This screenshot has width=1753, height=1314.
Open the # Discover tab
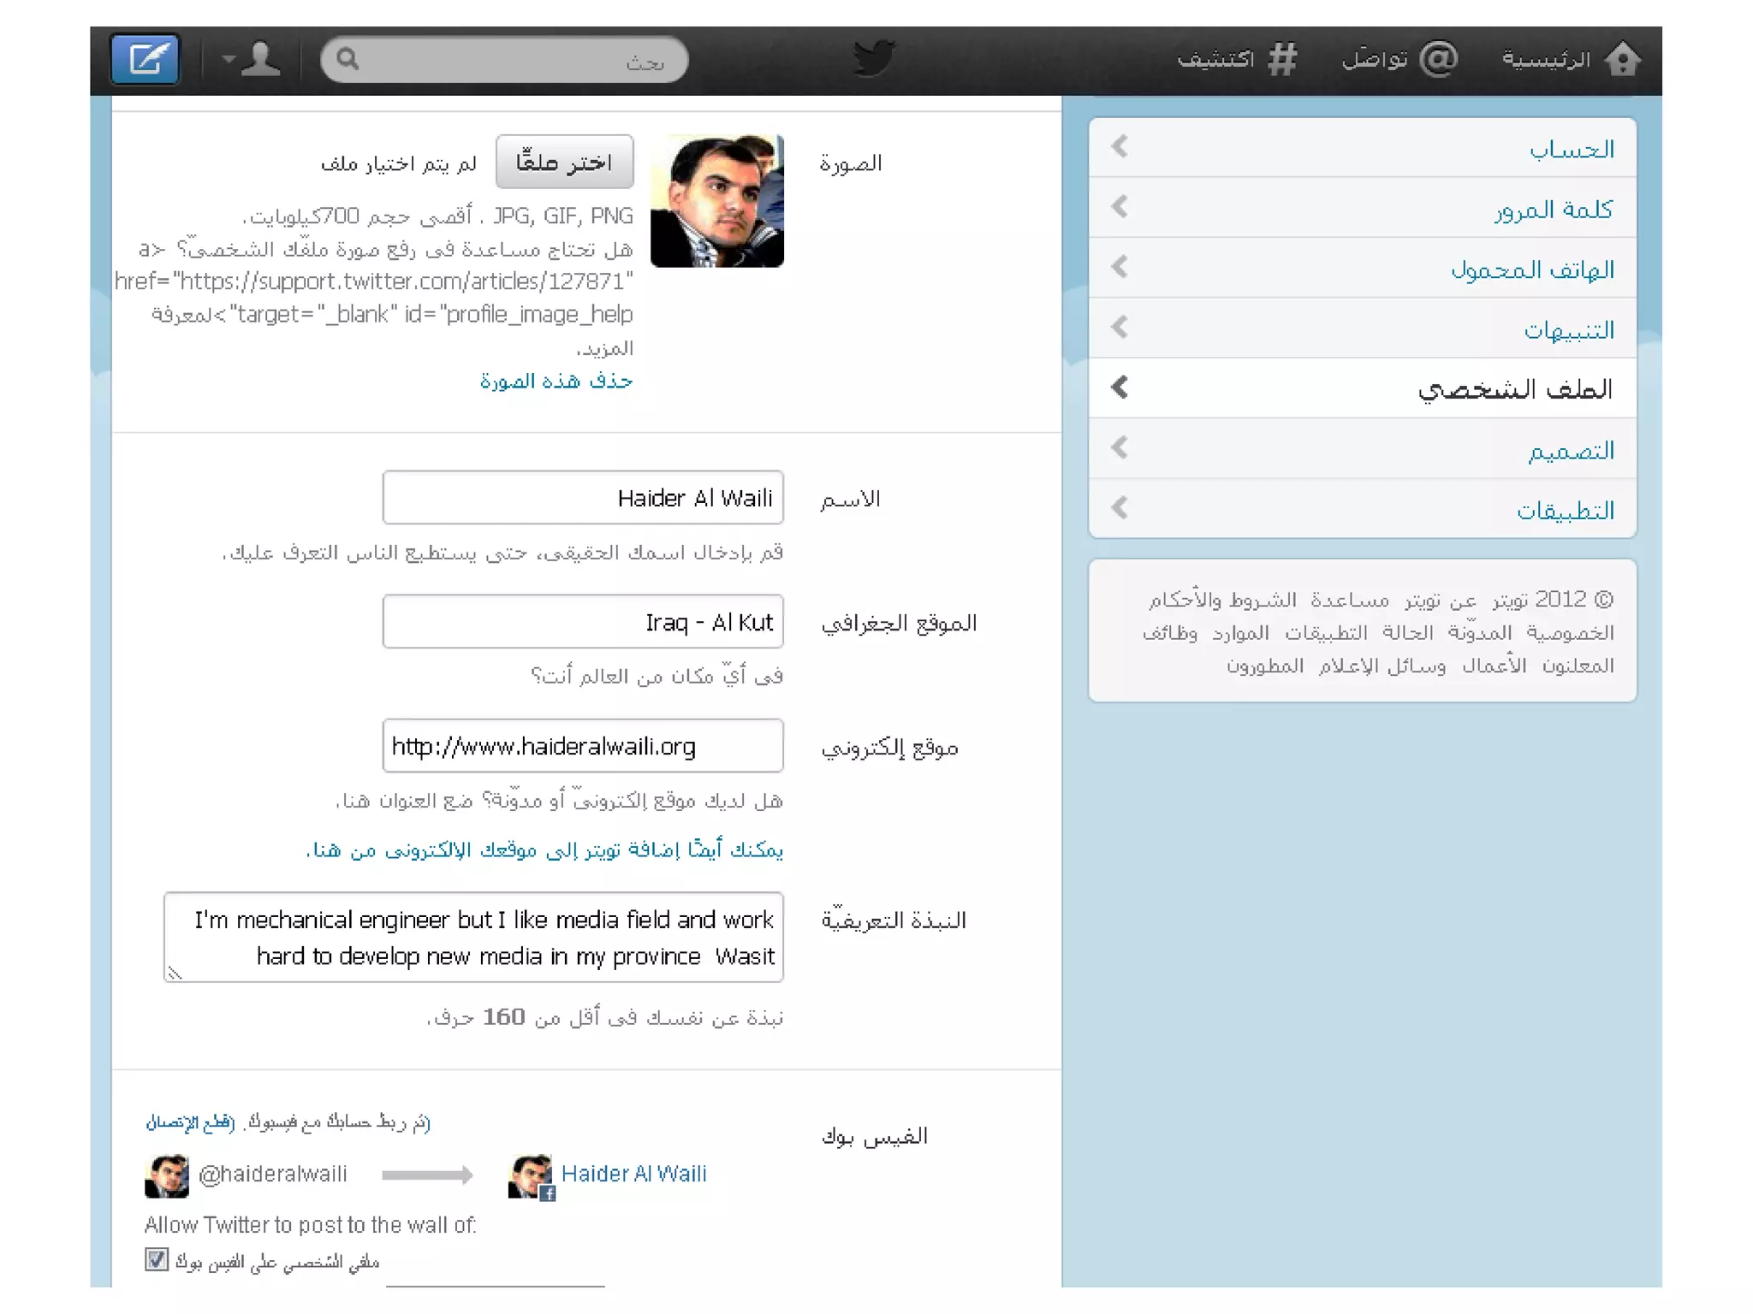tap(1238, 59)
